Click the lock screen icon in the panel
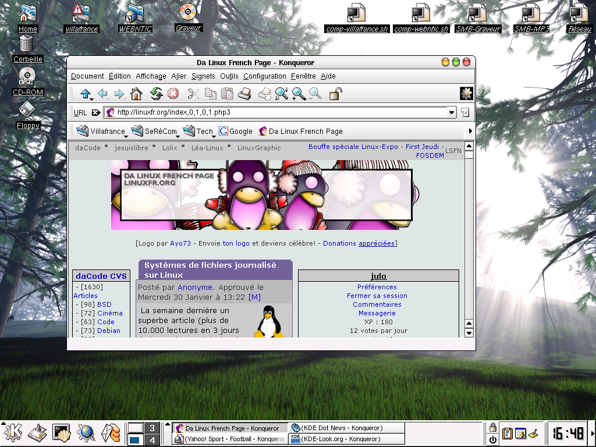Image resolution: width=596 pixels, height=447 pixels. pos(492,427)
